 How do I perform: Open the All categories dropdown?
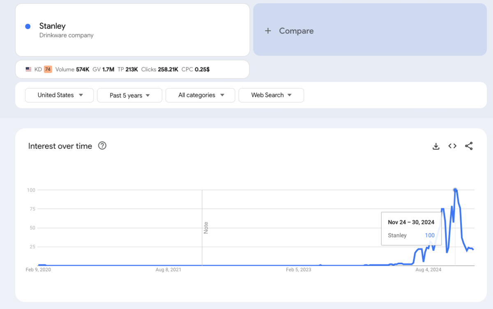pyautogui.click(x=200, y=95)
